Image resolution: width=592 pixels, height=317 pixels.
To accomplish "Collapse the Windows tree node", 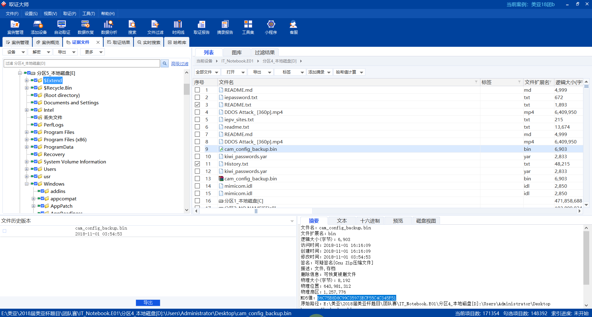I will tap(27, 184).
